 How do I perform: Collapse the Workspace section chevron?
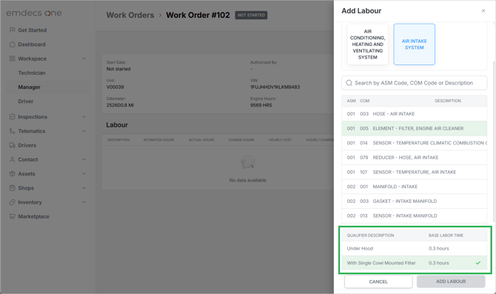click(84, 59)
